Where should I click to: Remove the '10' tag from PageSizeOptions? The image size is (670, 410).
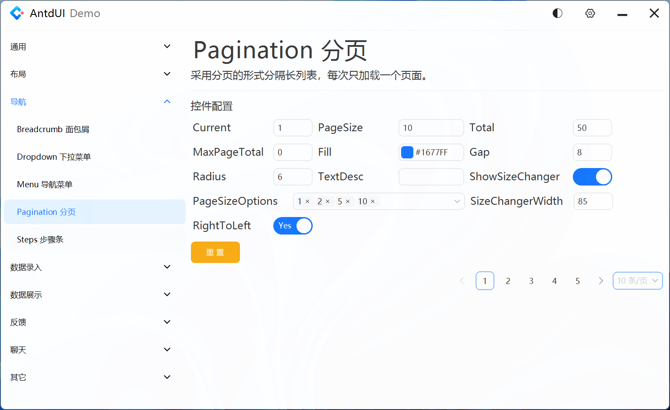click(x=373, y=201)
